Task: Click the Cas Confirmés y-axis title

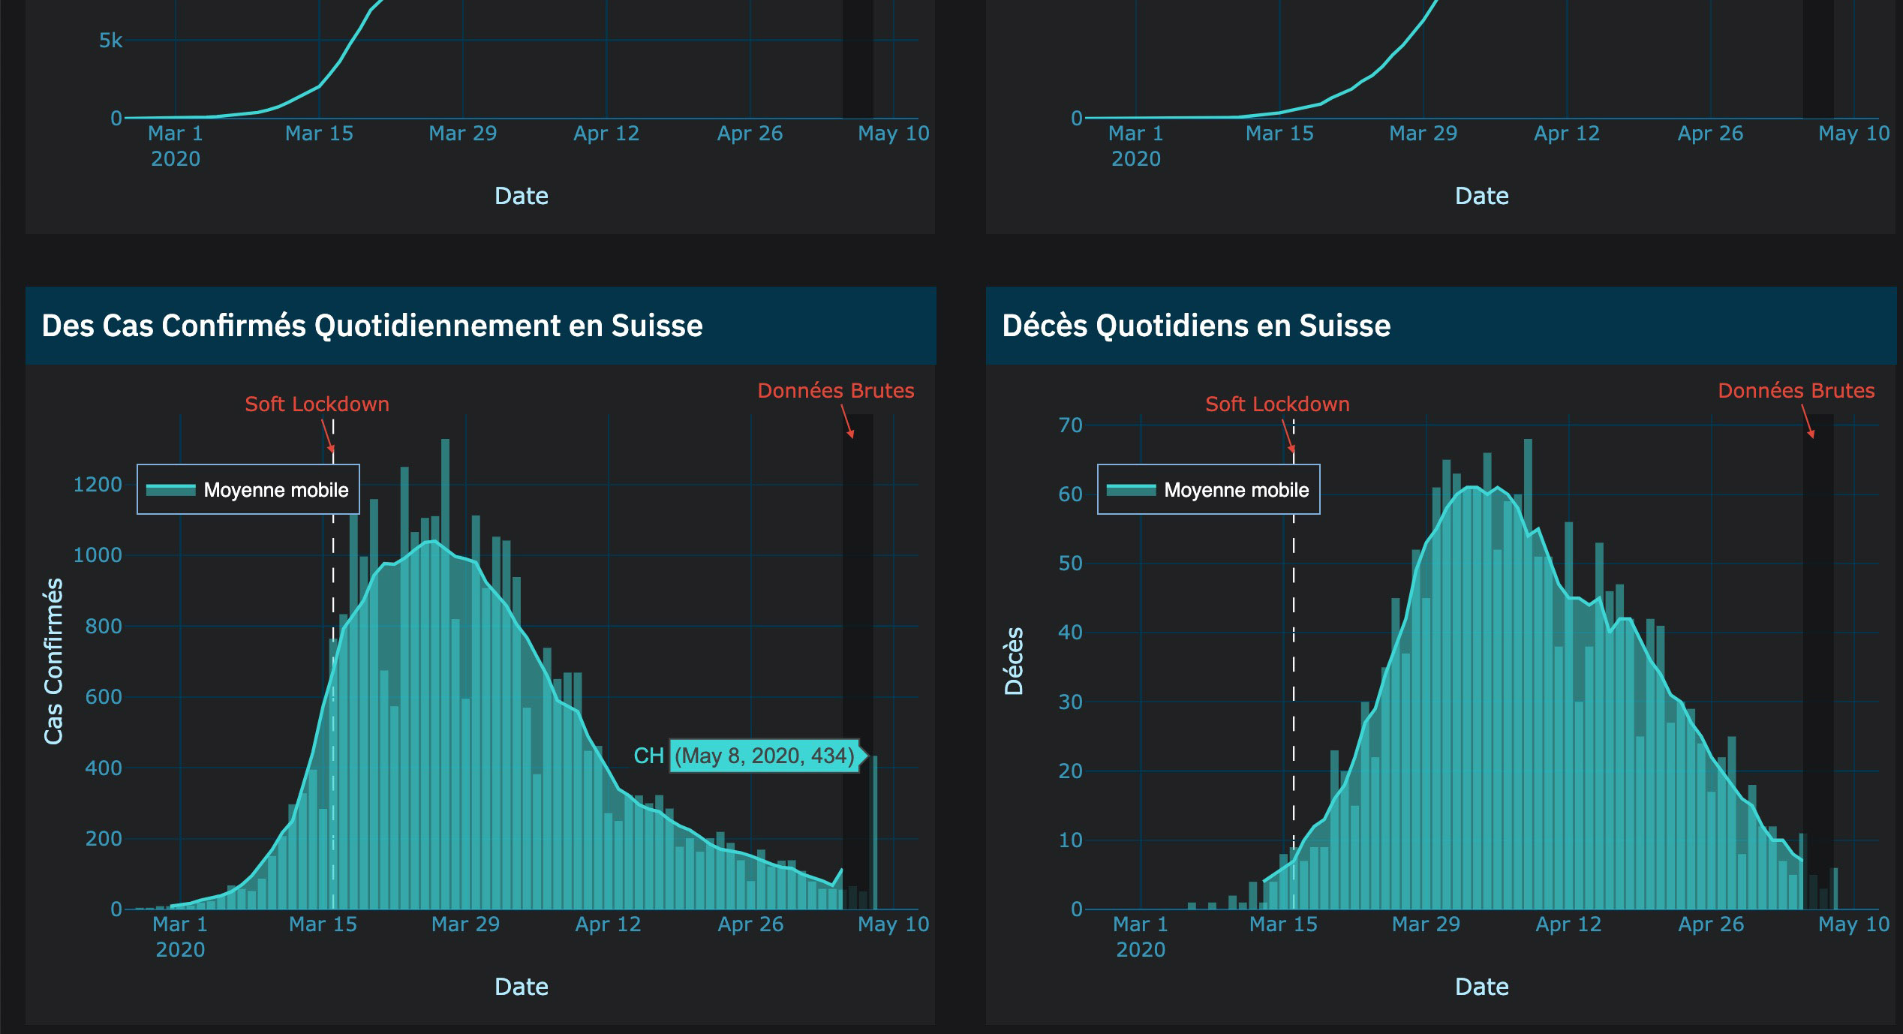Action: point(53,661)
